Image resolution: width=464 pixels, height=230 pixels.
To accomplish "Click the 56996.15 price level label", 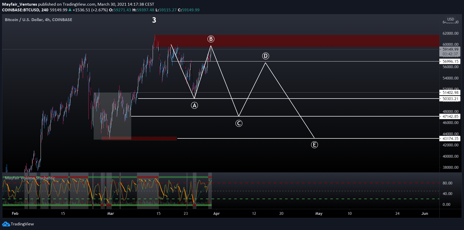I will pyautogui.click(x=450, y=61).
